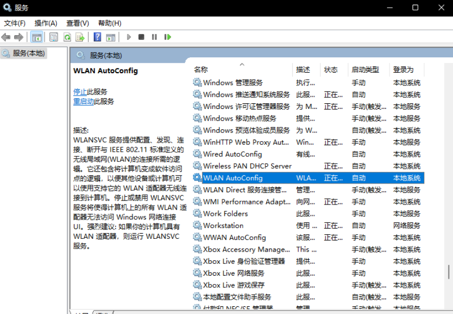Click the Refresh icon
The image size is (453, 314).
coord(67,37)
